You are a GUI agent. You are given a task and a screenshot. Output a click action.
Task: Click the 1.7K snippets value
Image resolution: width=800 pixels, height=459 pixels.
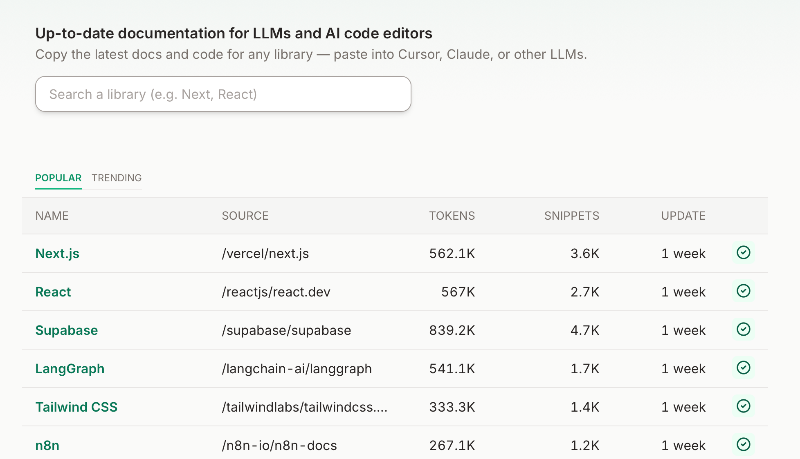point(585,369)
